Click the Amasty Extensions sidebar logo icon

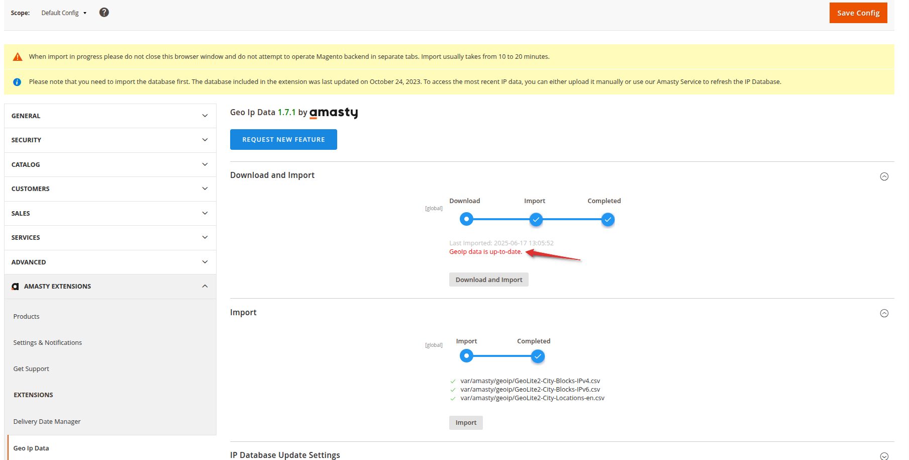15,287
